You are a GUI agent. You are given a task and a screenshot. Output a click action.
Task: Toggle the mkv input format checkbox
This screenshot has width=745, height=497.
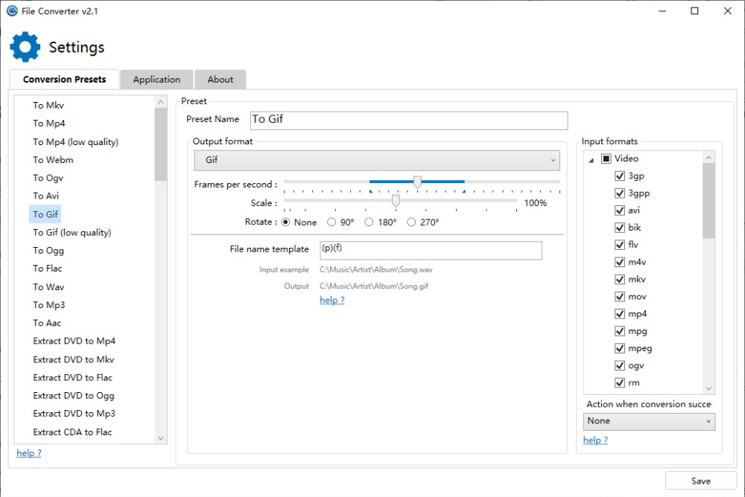click(620, 280)
